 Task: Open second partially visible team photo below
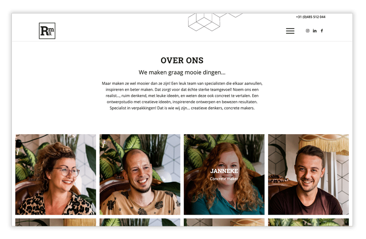click(140, 222)
